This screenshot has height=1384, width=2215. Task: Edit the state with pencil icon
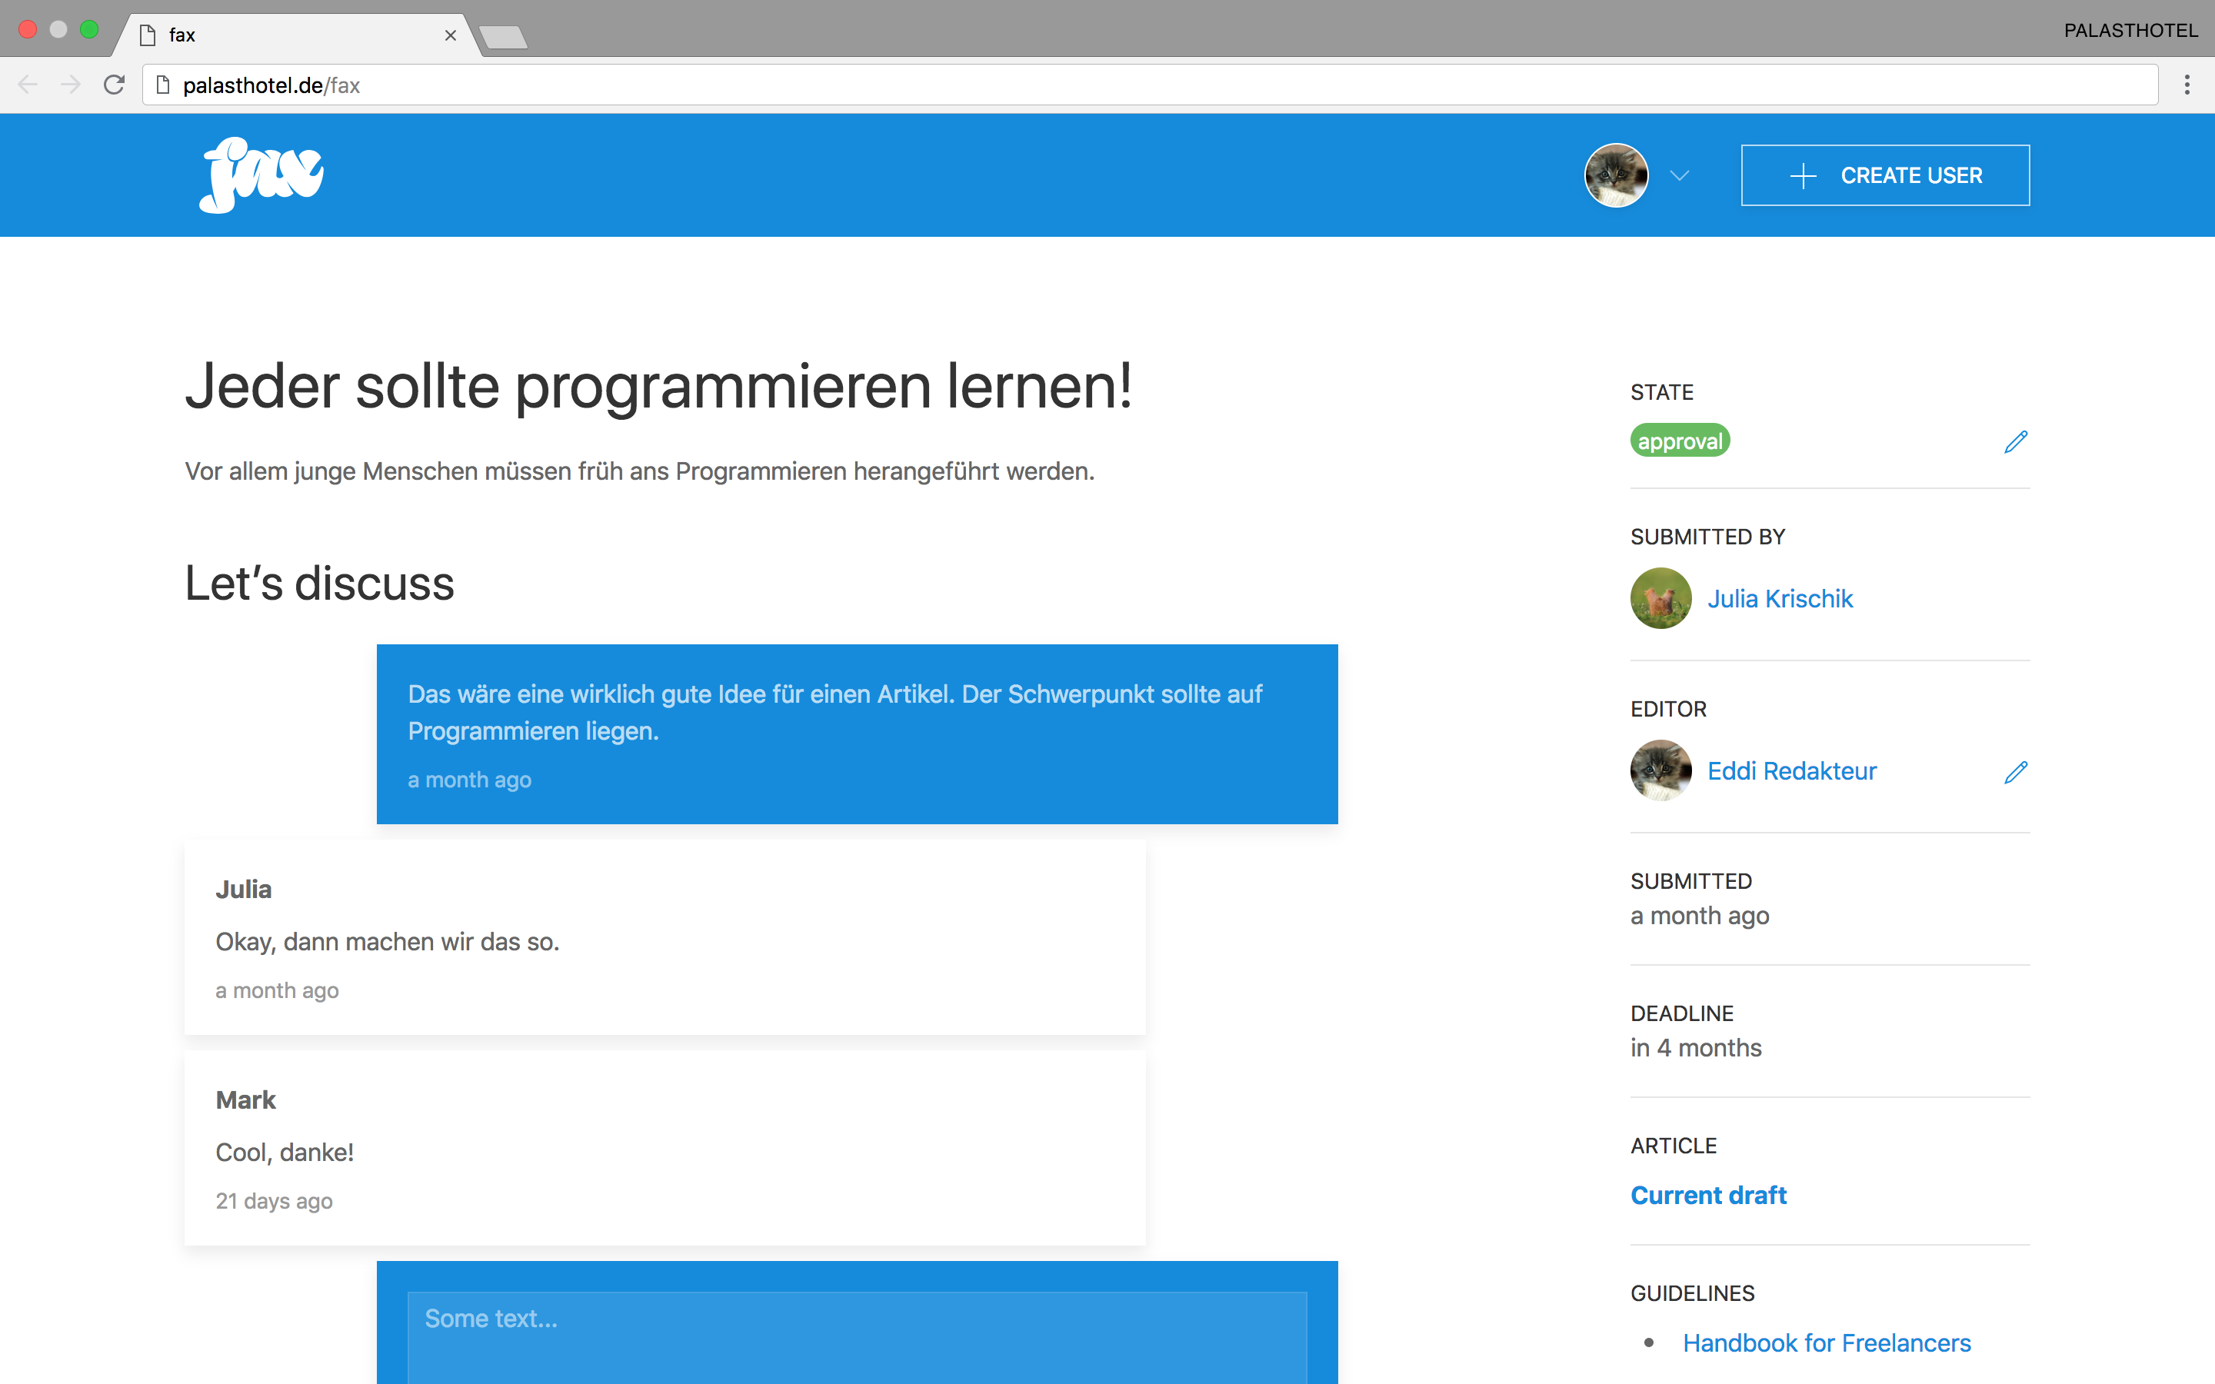click(x=2016, y=441)
